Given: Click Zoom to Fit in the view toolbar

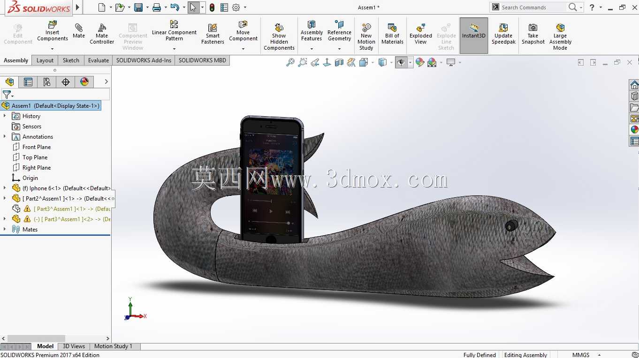Looking at the screenshot, I should (290, 62).
